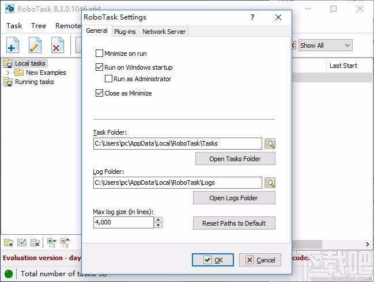Click the green status indicator in status bar

(9, 274)
